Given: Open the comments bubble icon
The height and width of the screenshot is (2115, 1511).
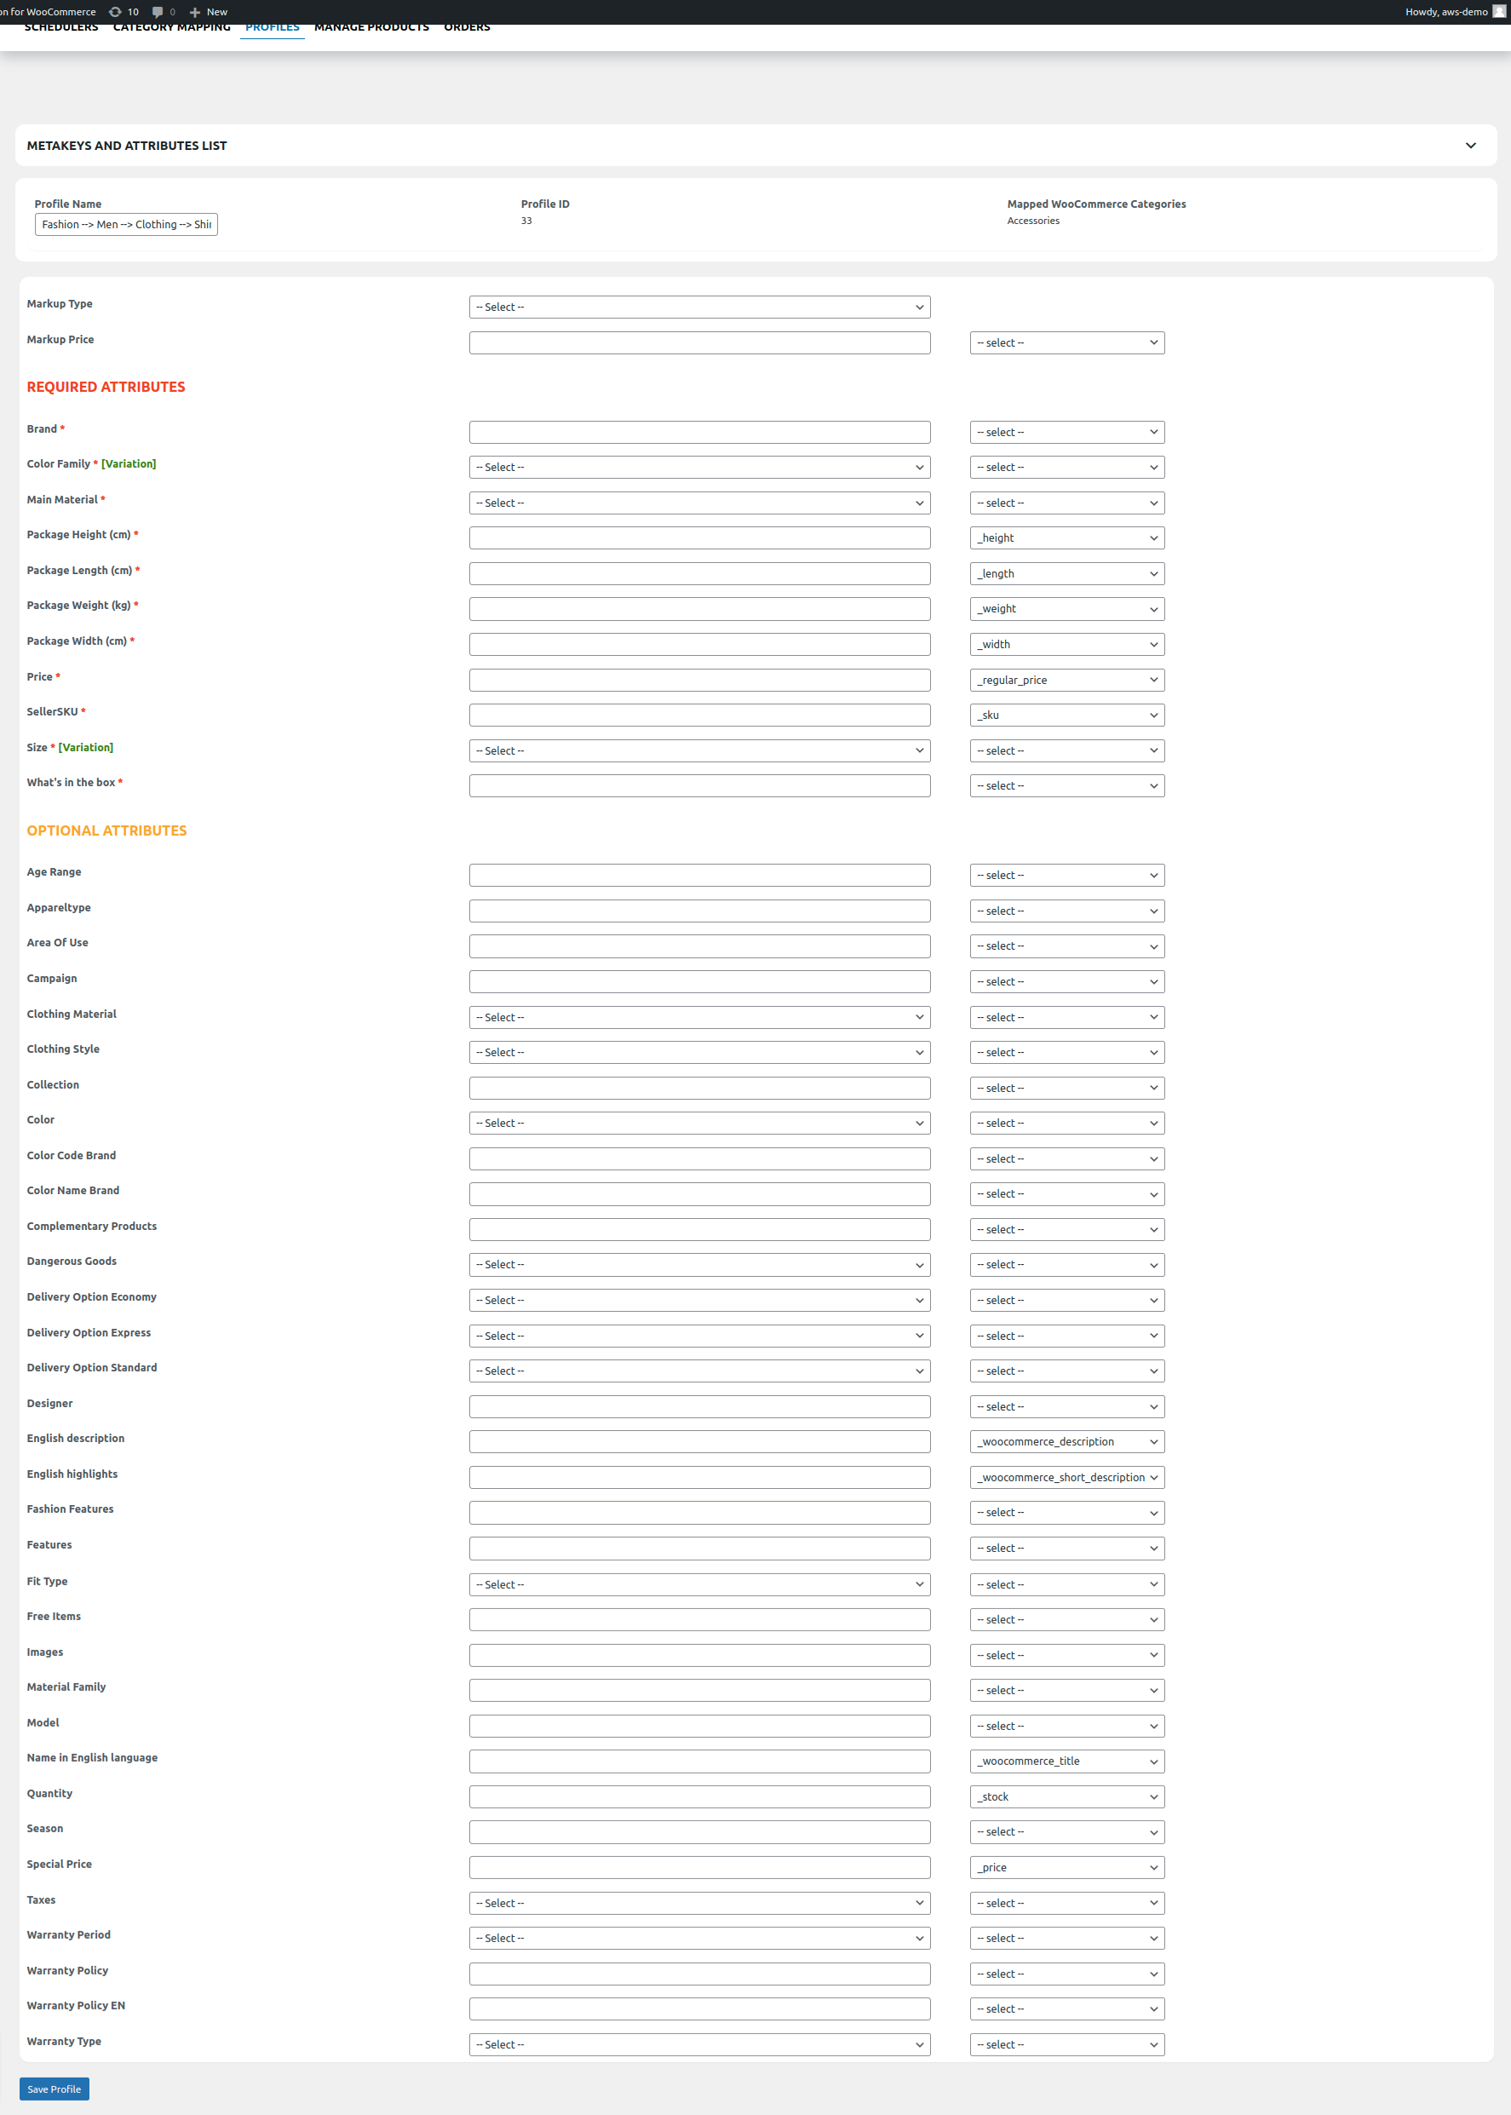Looking at the screenshot, I should pos(158,12).
